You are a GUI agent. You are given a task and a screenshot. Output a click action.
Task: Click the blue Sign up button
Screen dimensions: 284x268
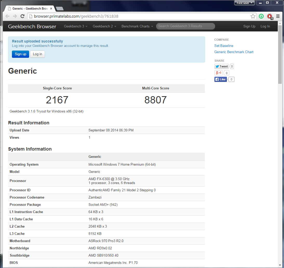click(21, 54)
